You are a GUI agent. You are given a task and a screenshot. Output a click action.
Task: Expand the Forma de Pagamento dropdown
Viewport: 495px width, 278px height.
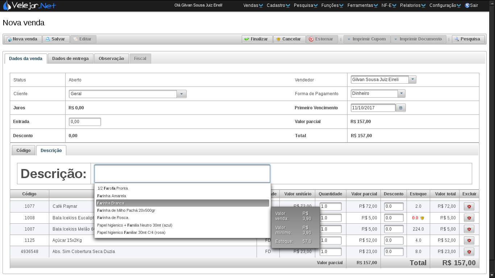[401, 93]
